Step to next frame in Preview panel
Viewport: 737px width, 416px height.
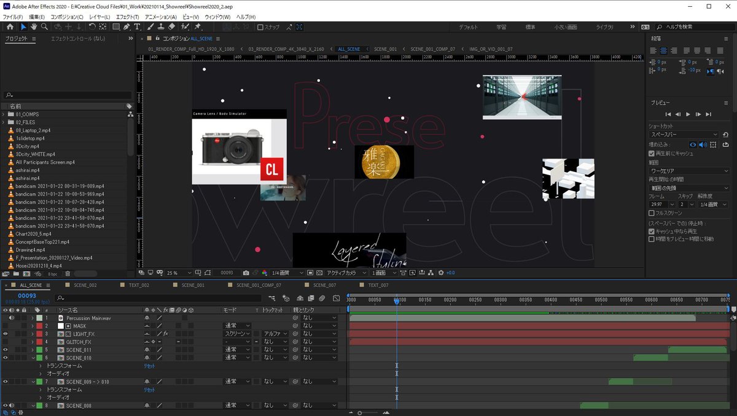point(698,114)
